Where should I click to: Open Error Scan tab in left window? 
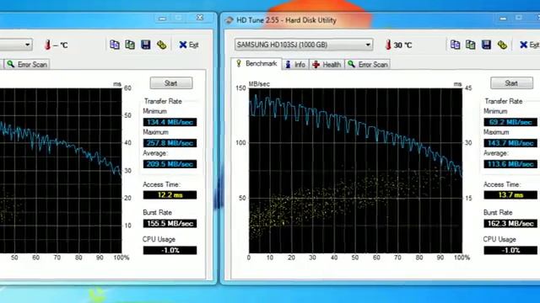pyautogui.click(x=27, y=64)
